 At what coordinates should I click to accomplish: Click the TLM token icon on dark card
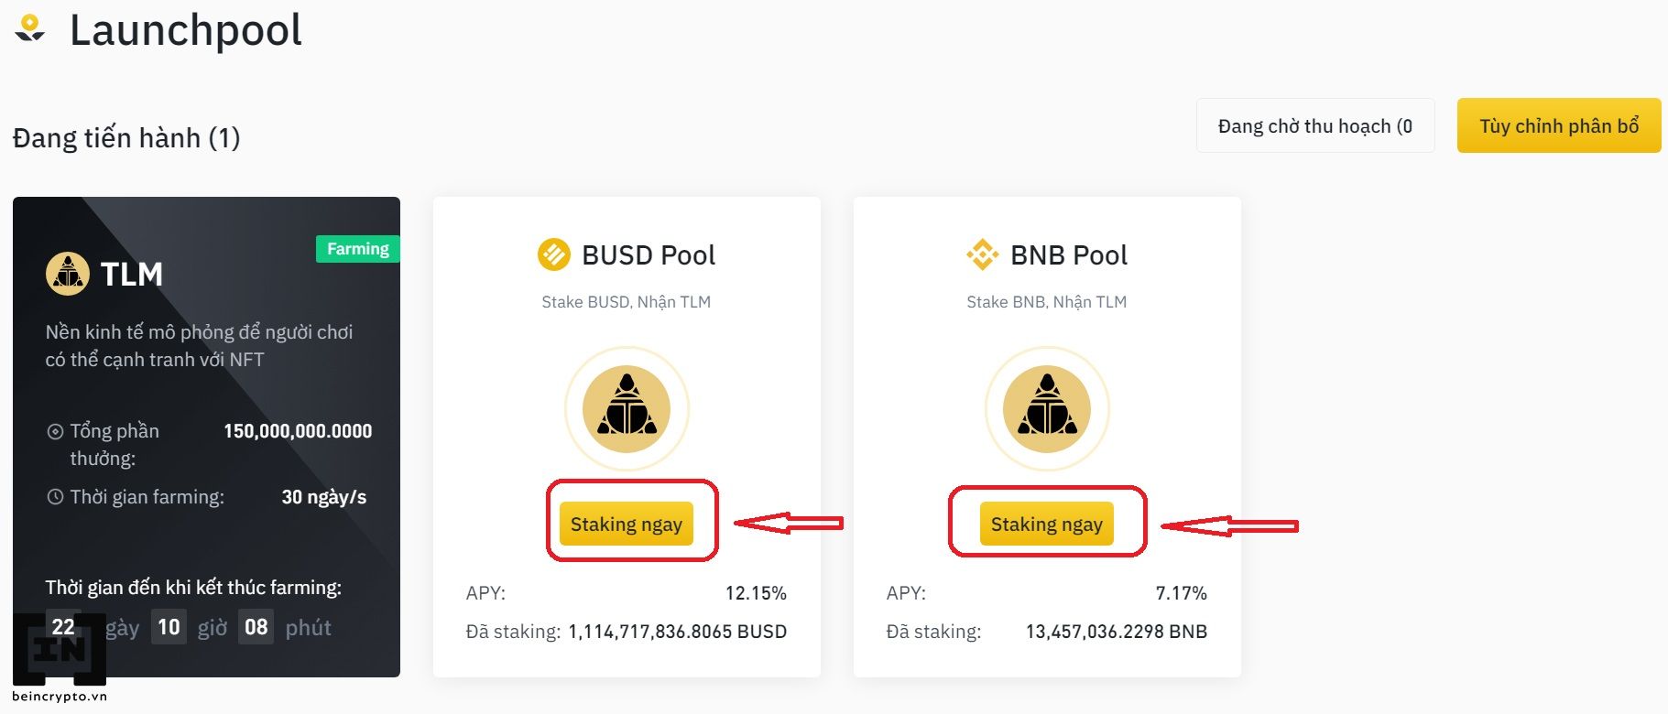(68, 274)
